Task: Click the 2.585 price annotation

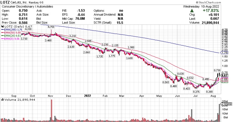Action: (x=88, y=41)
